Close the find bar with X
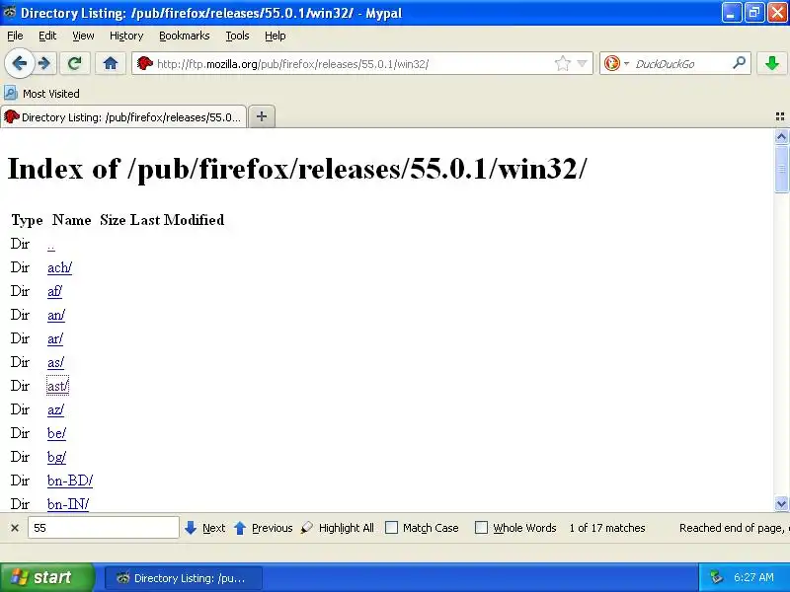This screenshot has width=790, height=592. pyautogui.click(x=15, y=528)
